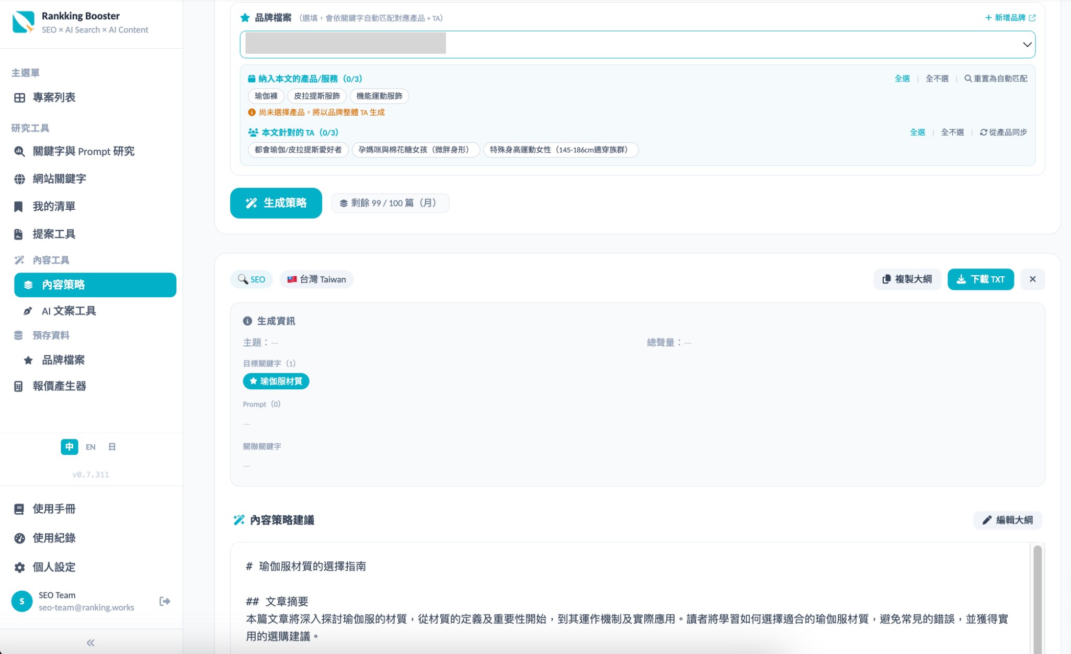
Task: Toggle the 孕媽咪與棉花糖女孩 TA chip
Action: [x=416, y=150]
